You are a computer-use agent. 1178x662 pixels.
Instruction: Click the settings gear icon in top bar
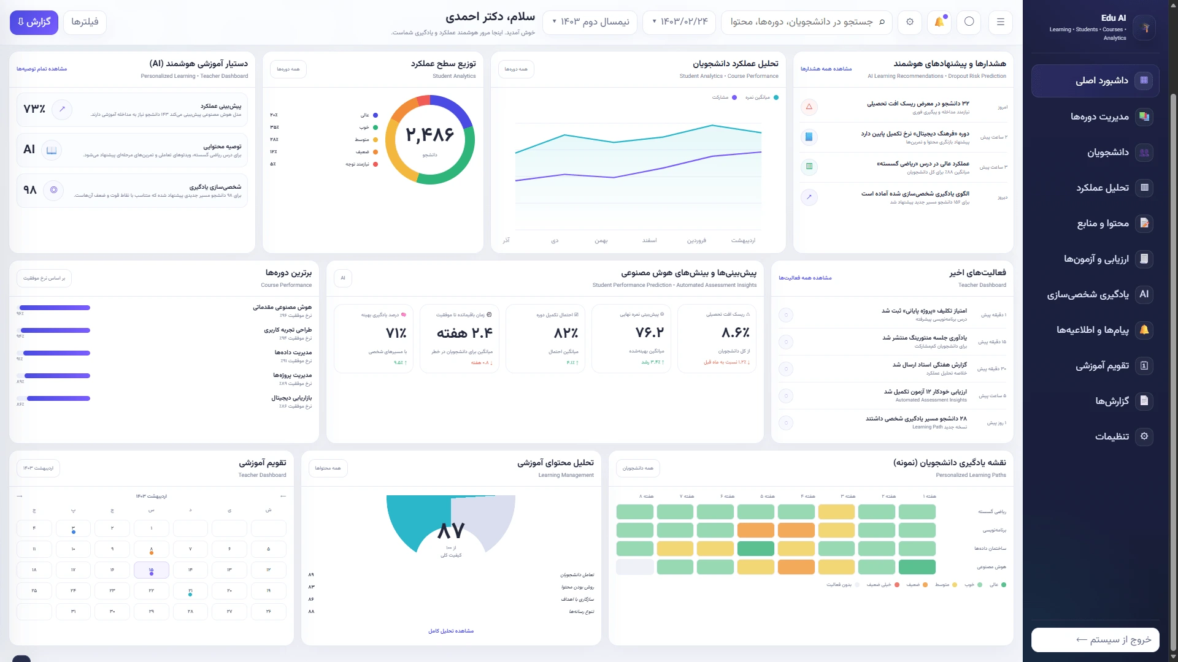tap(910, 22)
